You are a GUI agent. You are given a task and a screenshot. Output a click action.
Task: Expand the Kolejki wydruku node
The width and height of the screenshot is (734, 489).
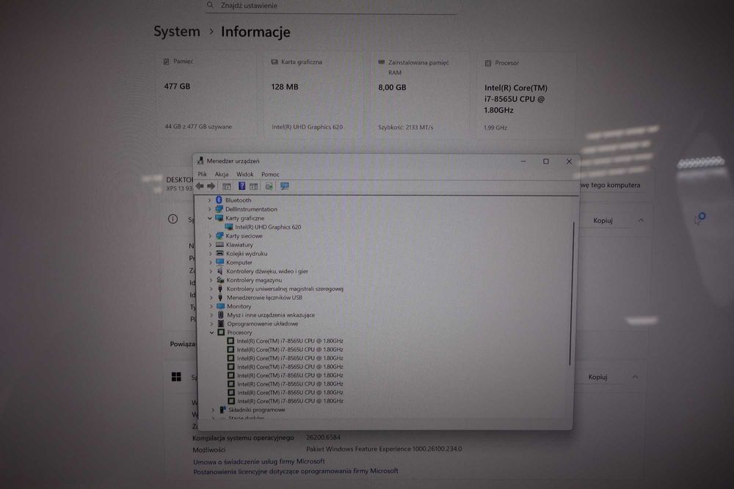tap(210, 254)
